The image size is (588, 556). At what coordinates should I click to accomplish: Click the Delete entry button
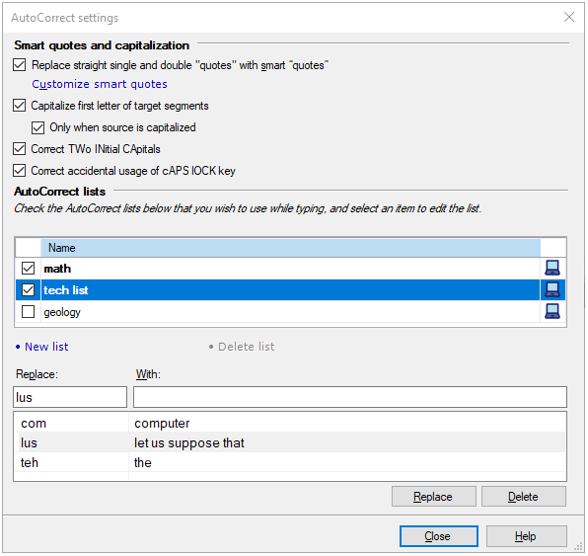(x=524, y=497)
